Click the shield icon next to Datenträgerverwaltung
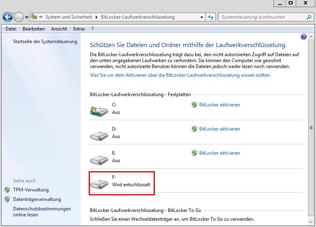The height and width of the screenshot is (227, 316). [x=7, y=199]
